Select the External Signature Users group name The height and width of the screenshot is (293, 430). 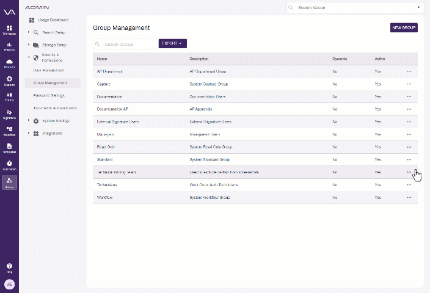[118, 121]
